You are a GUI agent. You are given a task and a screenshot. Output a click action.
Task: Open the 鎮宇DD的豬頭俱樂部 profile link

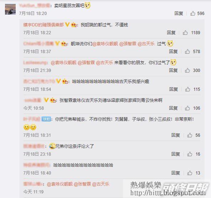point(43,25)
